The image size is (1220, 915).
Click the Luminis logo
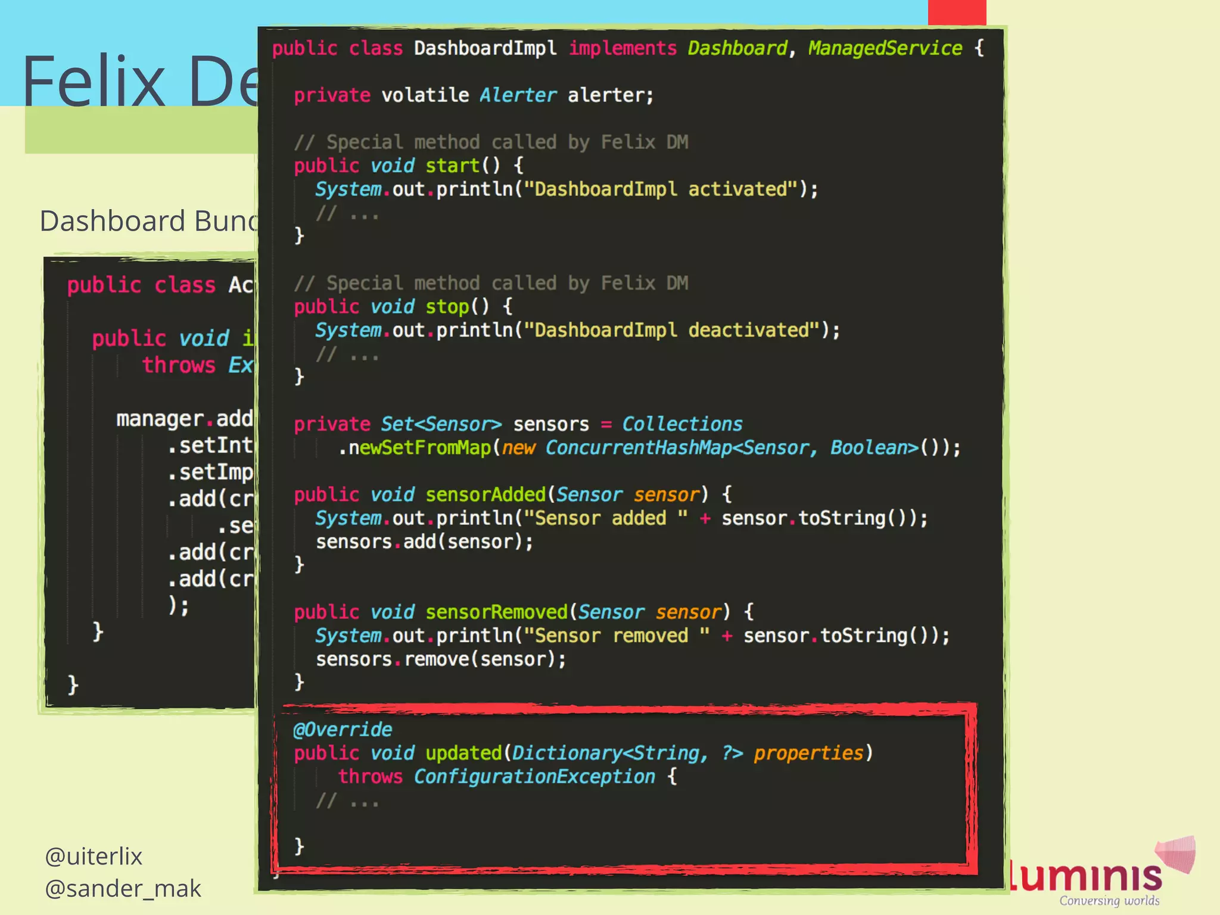[1102, 871]
